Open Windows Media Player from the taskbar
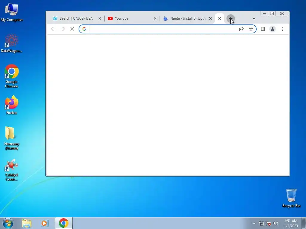Viewport: 306px width, 229px height. pyautogui.click(x=45, y=223)
